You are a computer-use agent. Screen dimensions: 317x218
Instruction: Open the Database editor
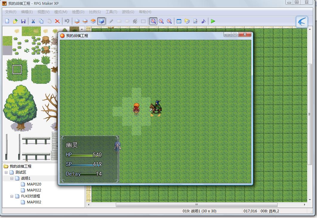(x=179, y=21)
